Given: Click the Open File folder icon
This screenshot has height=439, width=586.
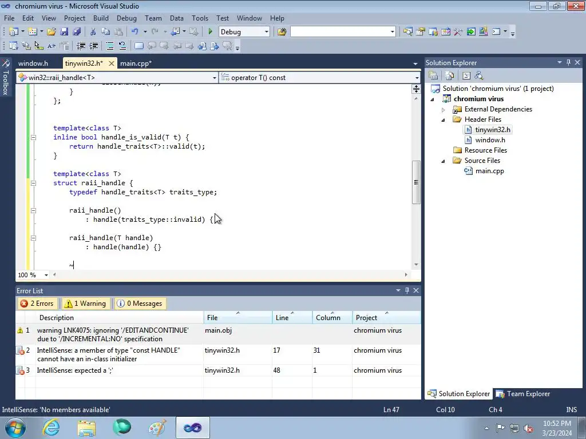Looking at the screenshot, I should click(52, 32).
